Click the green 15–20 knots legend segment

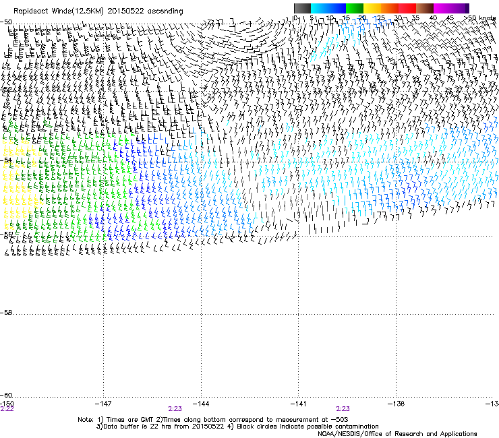coord(355,8)
